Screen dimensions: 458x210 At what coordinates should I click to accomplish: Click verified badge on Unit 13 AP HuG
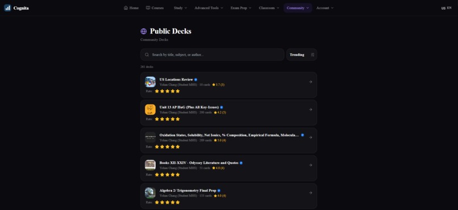[222, 107]
